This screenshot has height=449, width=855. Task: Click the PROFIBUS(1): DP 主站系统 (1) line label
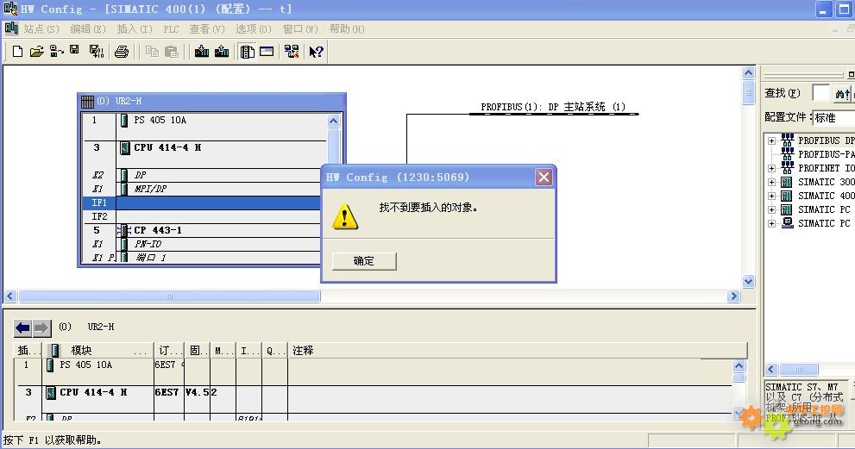click(553, 107)
